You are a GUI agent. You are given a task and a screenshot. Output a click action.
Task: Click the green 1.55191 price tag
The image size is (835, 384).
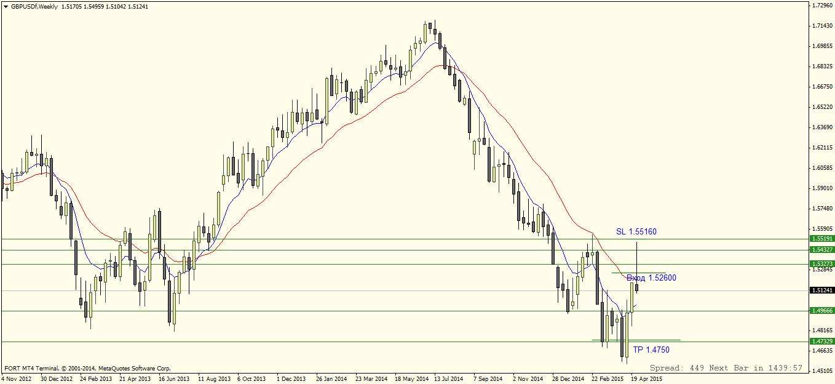pos(822,239)
